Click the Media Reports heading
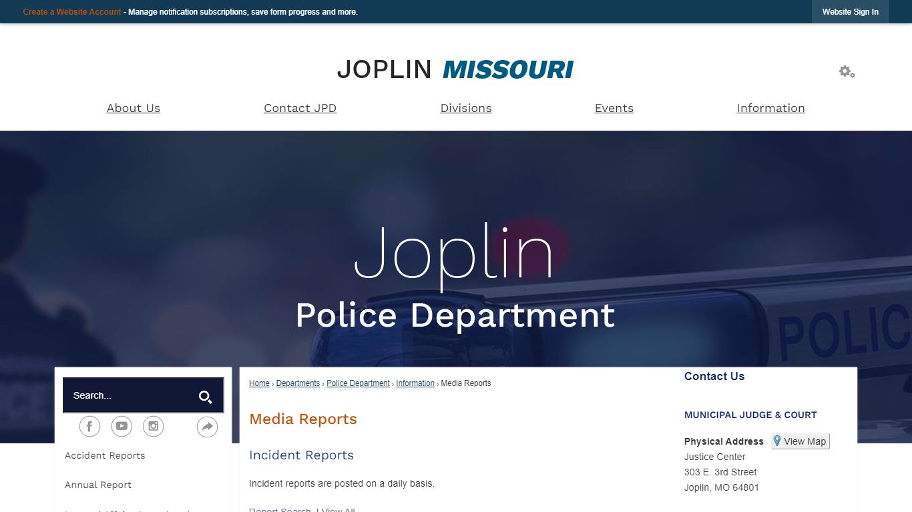This screenshot has height=512, width=912. click(303, 419)
